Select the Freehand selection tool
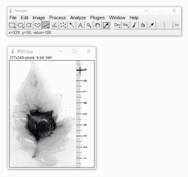188x177 pixels. (38, 25)
